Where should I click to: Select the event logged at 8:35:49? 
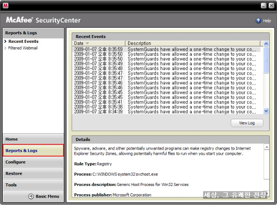(x=166, y=64)
